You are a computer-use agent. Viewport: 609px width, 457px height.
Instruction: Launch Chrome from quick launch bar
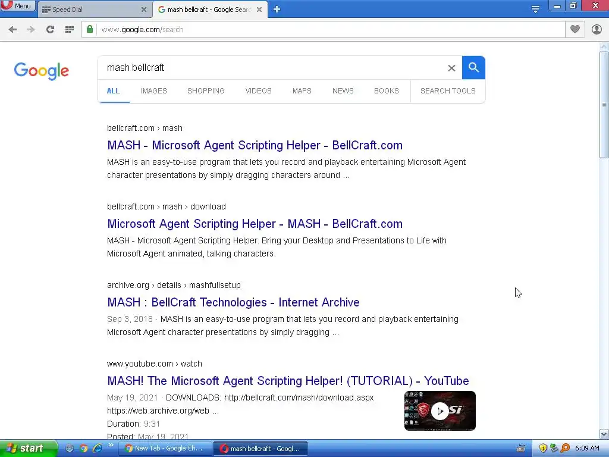click(x=84, y=449)
